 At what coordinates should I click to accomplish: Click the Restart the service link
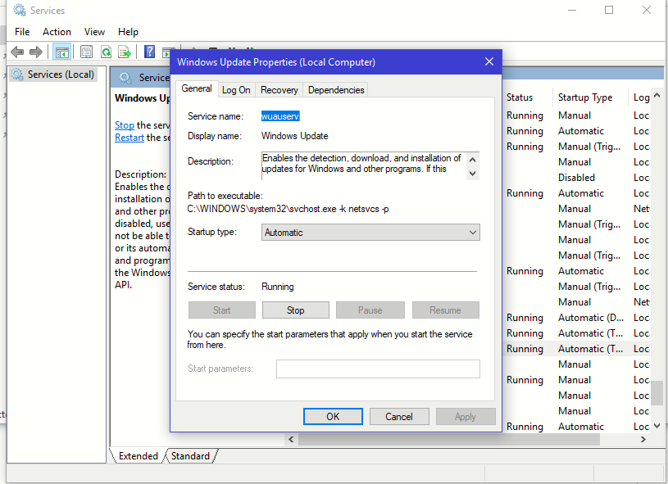pos(129,138)
